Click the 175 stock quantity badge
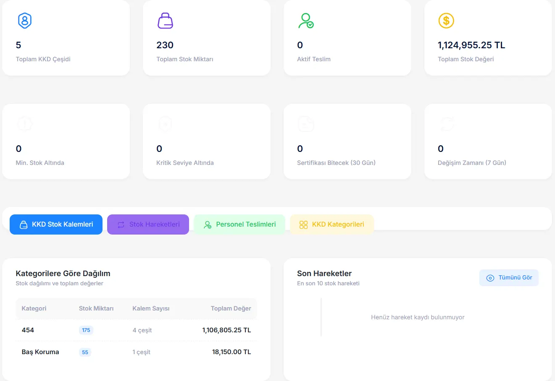The image size is (555, 381). [86, 330]
